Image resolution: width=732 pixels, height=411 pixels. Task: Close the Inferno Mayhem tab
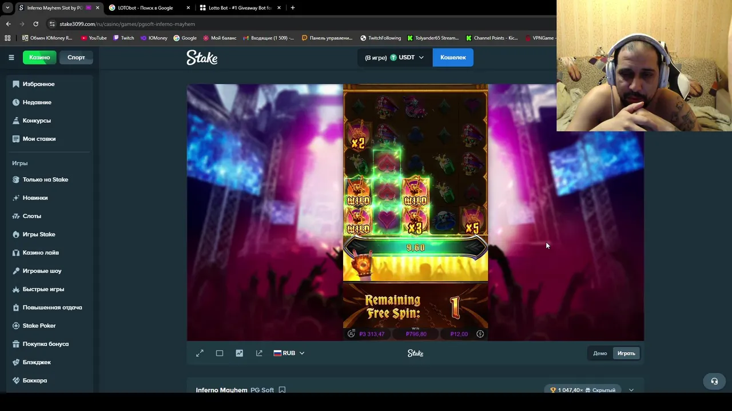[x=97, y=8]
